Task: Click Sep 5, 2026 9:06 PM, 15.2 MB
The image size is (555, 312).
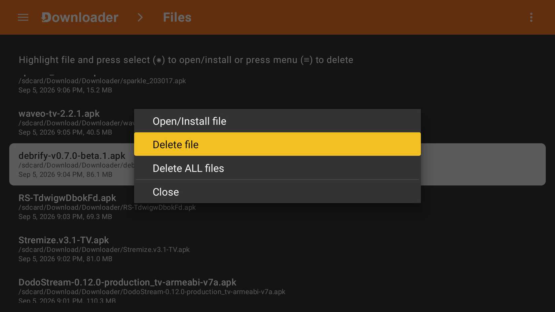Action: (65, 90)
